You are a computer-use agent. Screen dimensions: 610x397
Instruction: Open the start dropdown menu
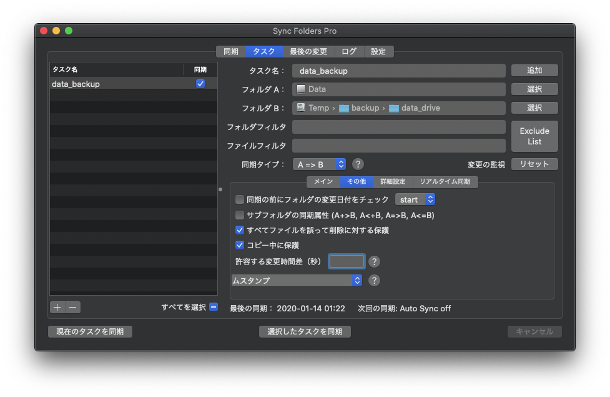[415, 200]
